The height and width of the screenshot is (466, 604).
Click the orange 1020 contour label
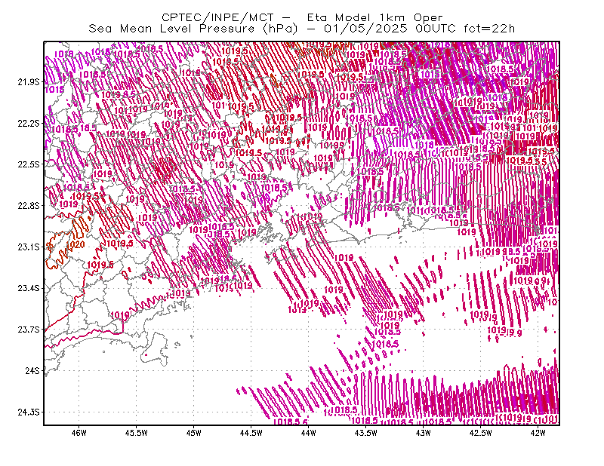(x=76, y=245)
